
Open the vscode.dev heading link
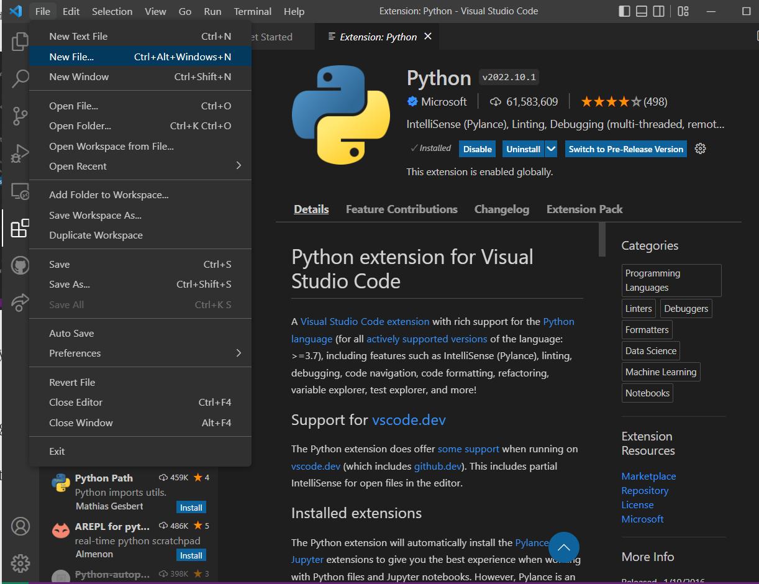tap(409, 420)
